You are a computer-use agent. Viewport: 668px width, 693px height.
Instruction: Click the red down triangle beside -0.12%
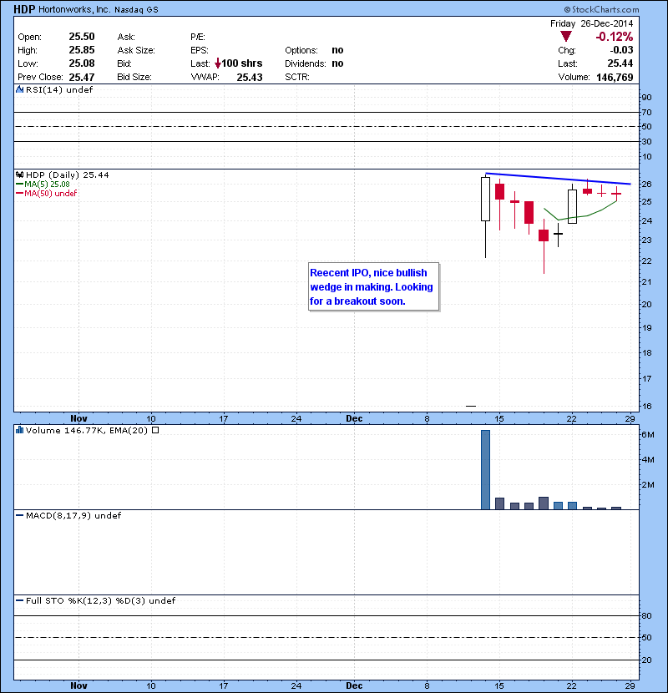566,36
